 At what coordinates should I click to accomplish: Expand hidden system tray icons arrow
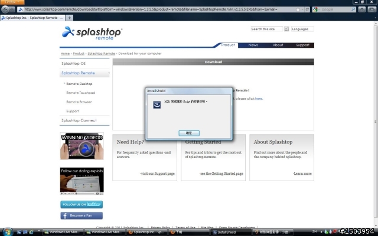[x=321, y=232]
